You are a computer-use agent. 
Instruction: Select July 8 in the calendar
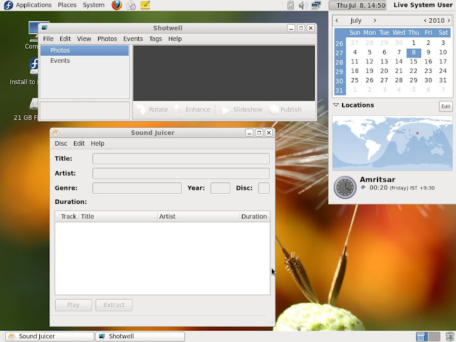click(413, 53)
